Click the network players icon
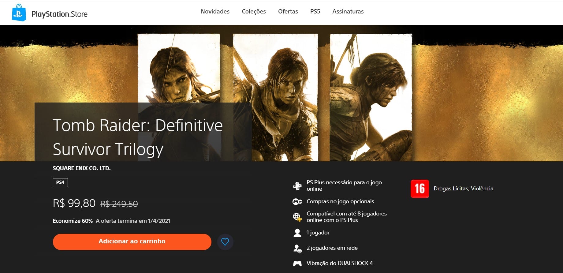Screen dimensions: 563x273 pyautogui.click(x=297, y=249)
